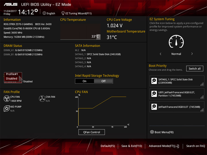Screen dimensions: 207x155
Task: Click SATA6G_1: SPCC Solid State Disk (240.0GB)
Action: pyautogui.click(x=98, y=54)
